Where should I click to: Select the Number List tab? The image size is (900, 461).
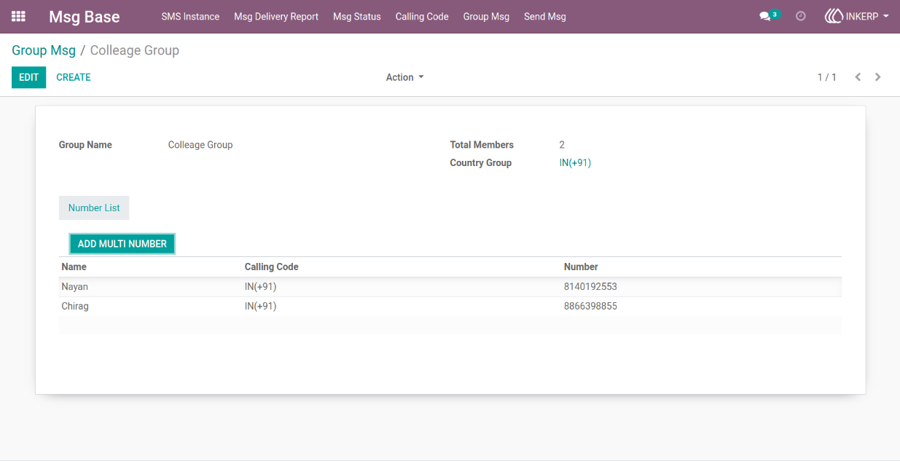pos(94,208)
